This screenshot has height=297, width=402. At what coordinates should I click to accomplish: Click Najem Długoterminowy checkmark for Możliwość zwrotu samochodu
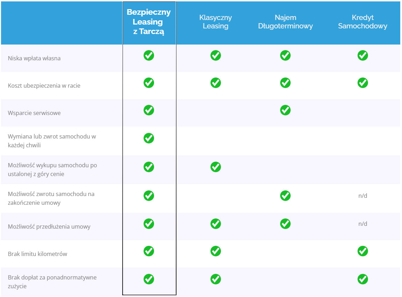[285, 196]
